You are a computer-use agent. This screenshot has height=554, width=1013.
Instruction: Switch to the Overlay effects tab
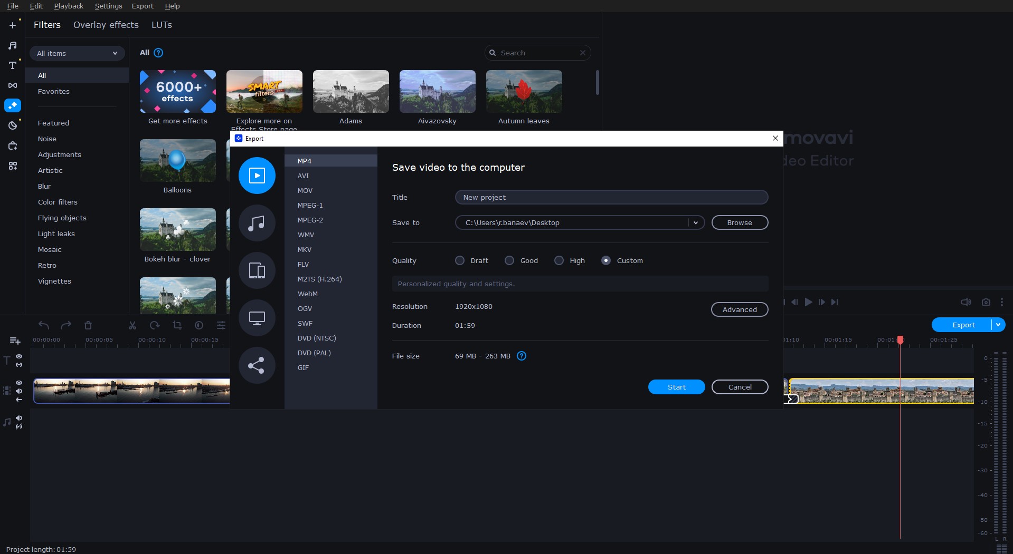pos(106,25)
